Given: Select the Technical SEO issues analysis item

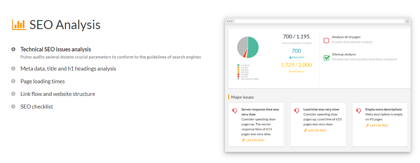Looking at the screenshot, I should (x=56, y=49).
